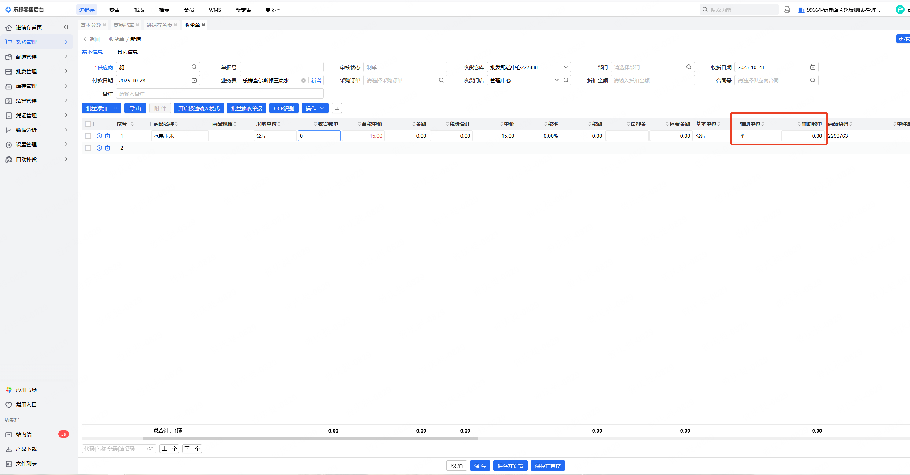Delete row 1 with trash icon
910x475 pixels.
[107, 136]
